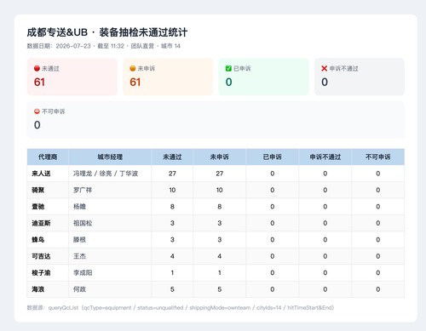Select agent name 蜂鸟 in the table
Image resolution: width=426 pixels, height=331 pixels.
[x=37, y=240]
